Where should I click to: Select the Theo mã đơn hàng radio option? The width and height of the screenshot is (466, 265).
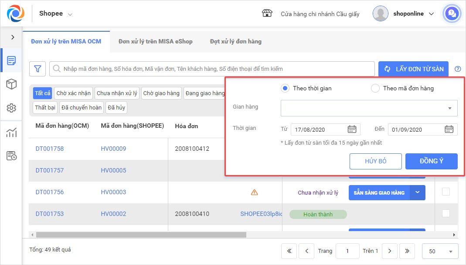click(x=375, y=88)
